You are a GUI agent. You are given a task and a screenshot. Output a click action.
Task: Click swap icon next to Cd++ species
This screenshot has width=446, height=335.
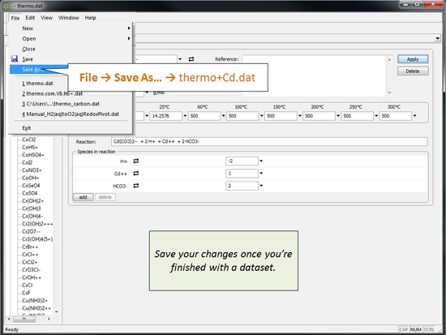136,174
